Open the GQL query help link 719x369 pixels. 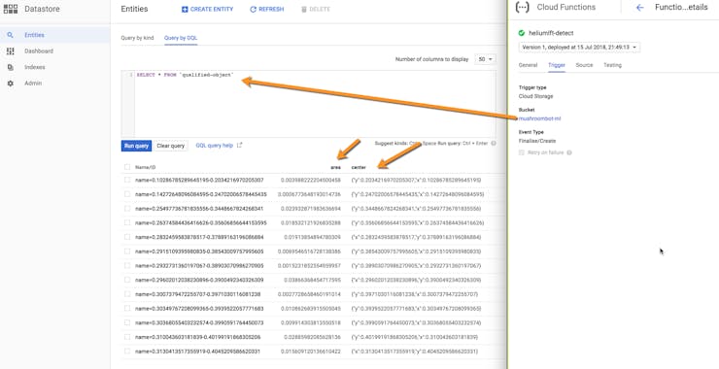point(215,146)
